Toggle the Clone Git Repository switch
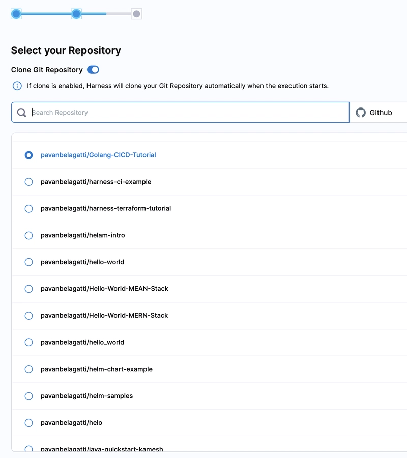Screen dimensions: 407x458 [93, 70]
